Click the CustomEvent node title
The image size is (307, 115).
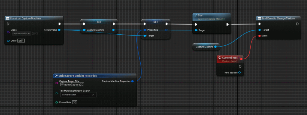(x=230, y=58)
